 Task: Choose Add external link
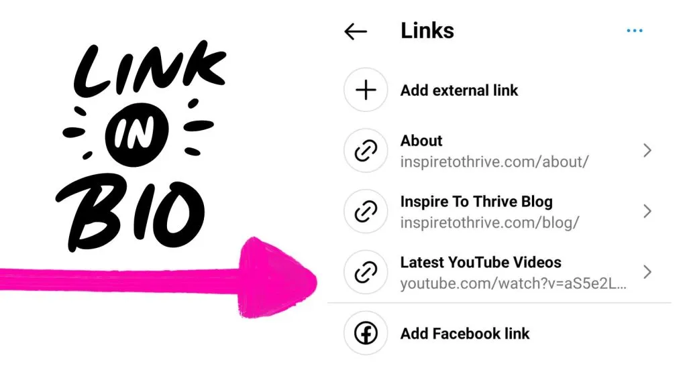click(x=459, y=90)
